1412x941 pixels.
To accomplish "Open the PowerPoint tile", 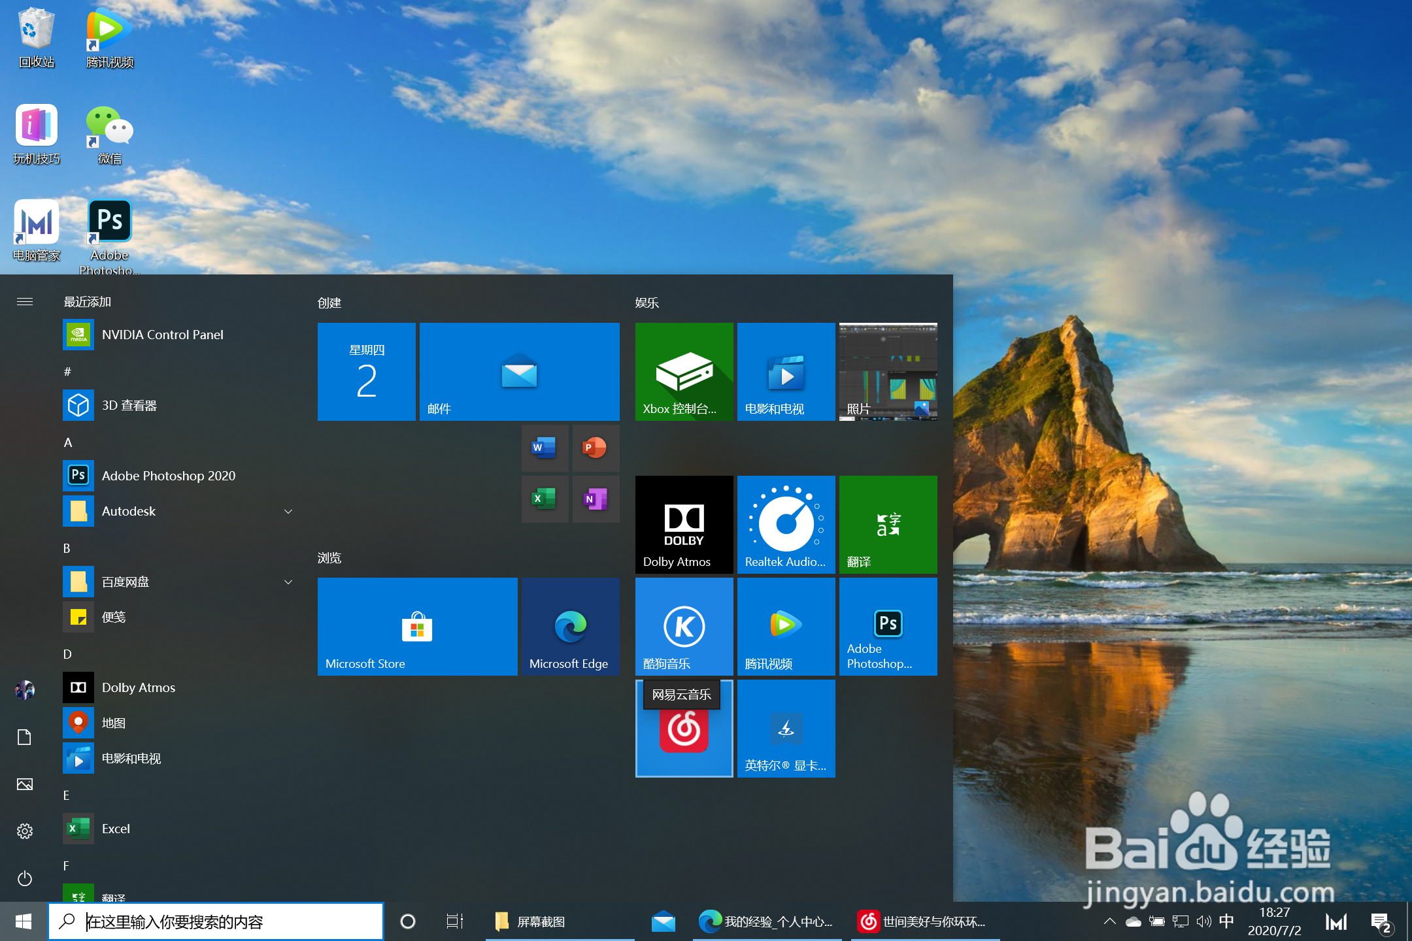I will (x=596, y=448).
